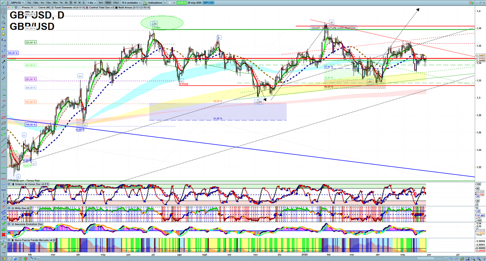Select the W weekly timeframe
486x261 pixels.
pyautogui.click(x=75, y=3)
